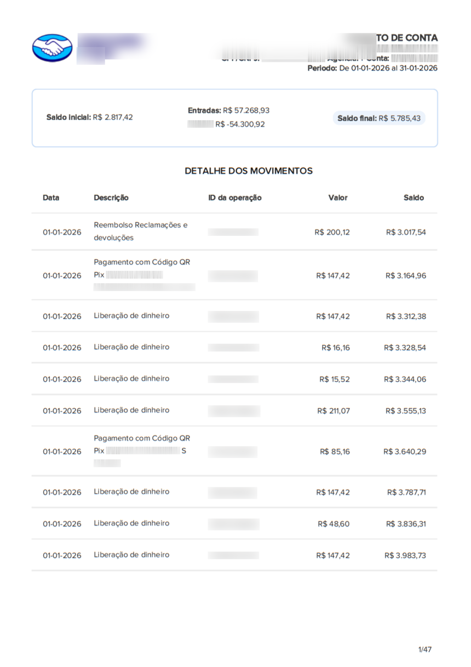Click the 1/47 page number indicator
Viewport: 471px width, 667px height.
coord(425,649)
